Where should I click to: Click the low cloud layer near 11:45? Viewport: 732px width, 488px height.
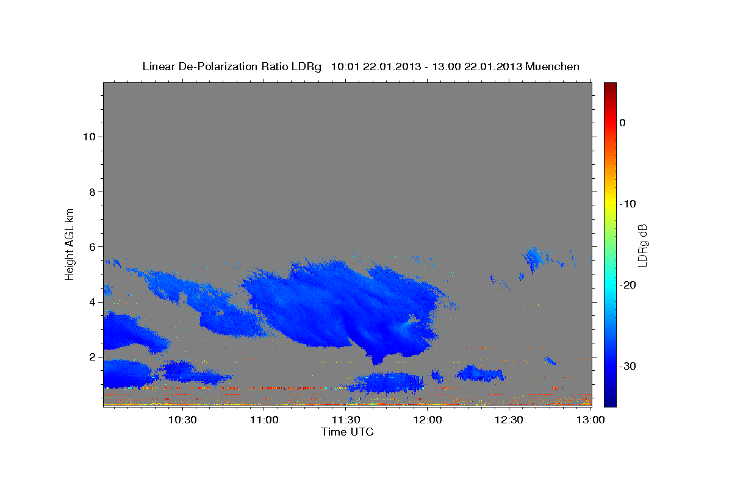(386, 382)
